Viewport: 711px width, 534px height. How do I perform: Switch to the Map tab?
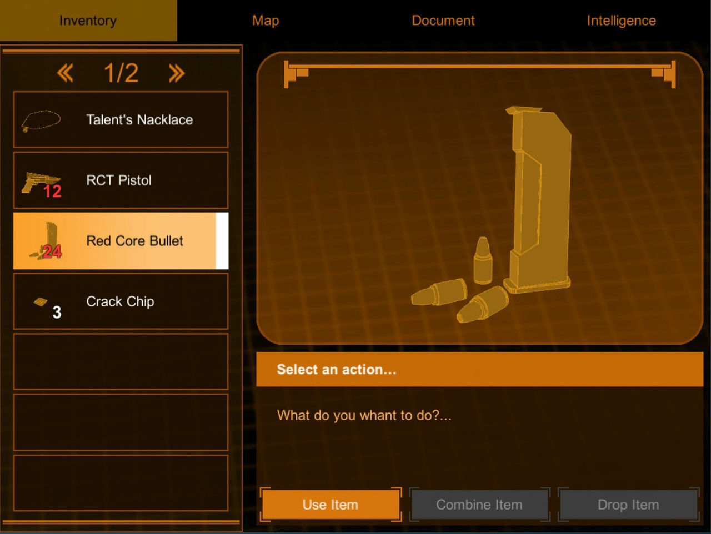point(265,21)
